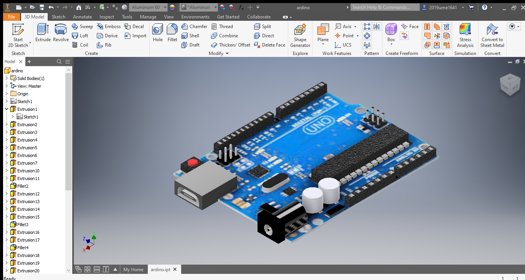Select Thicken/Offset tool
525x280 pixels.
click(231, 45)
